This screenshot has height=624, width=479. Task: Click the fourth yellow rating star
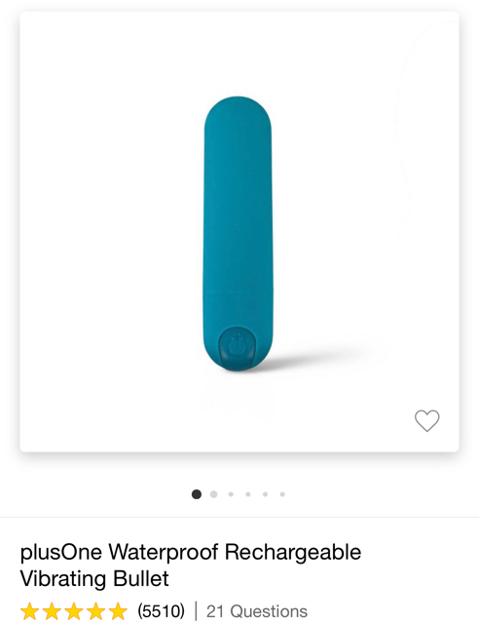point(95,611)
